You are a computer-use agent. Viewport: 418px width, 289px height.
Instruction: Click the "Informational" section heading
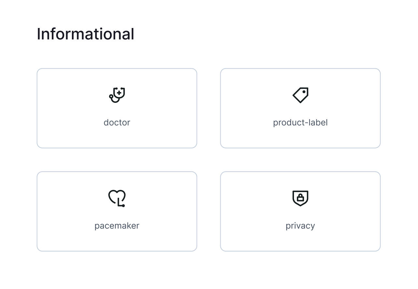85,34
